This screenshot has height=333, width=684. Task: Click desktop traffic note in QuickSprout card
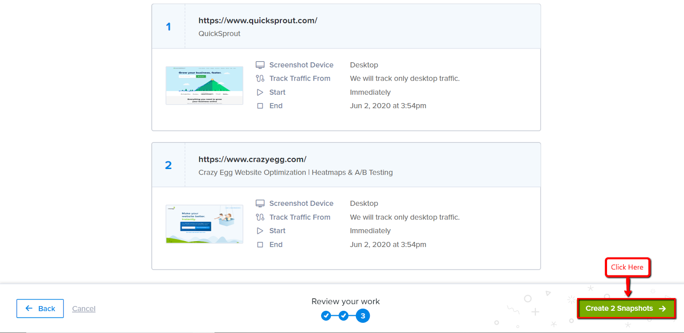(405, 79)
